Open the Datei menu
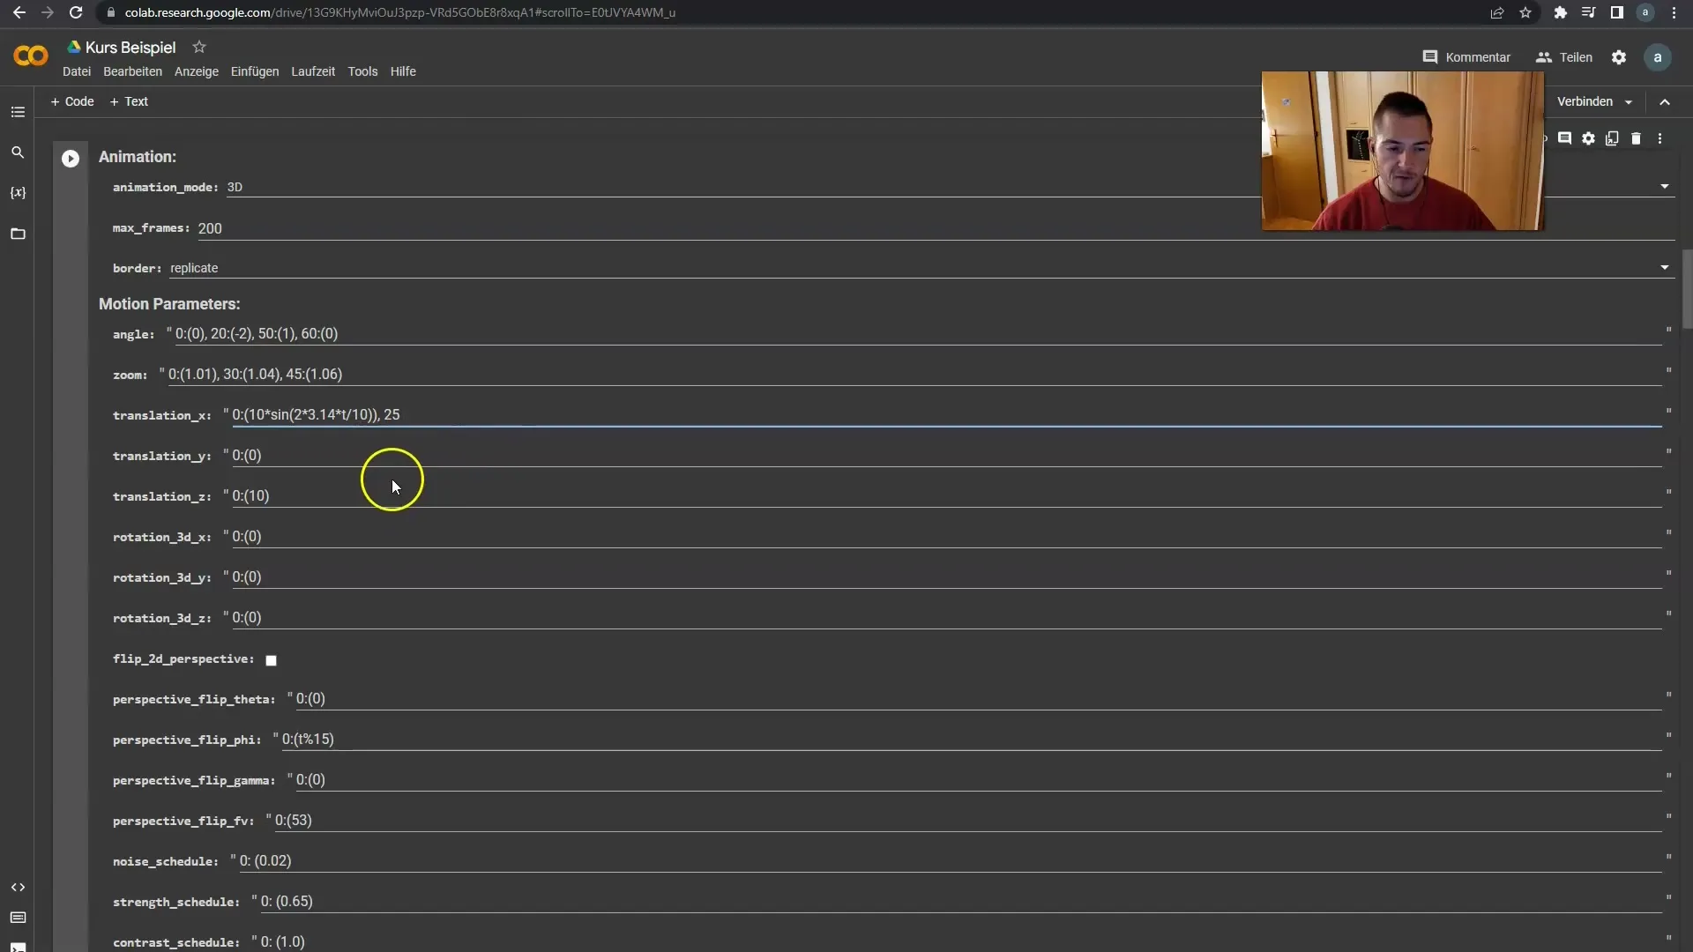 (x=77, y=71)
